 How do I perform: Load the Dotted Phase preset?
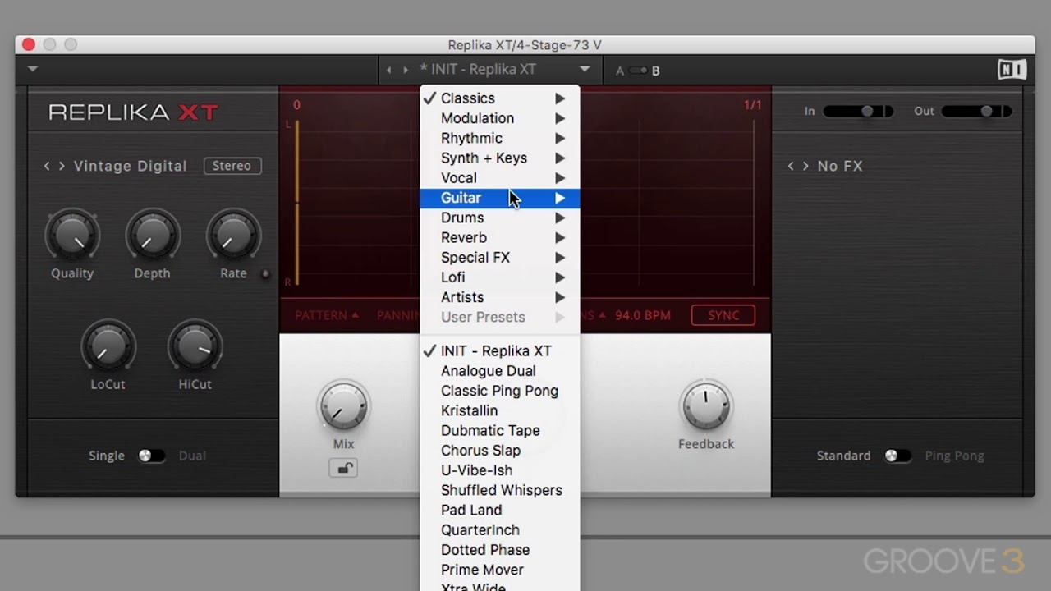pos(499,550)
